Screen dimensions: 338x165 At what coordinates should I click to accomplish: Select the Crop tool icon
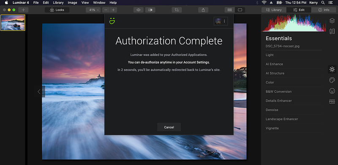tap(177, 10)
